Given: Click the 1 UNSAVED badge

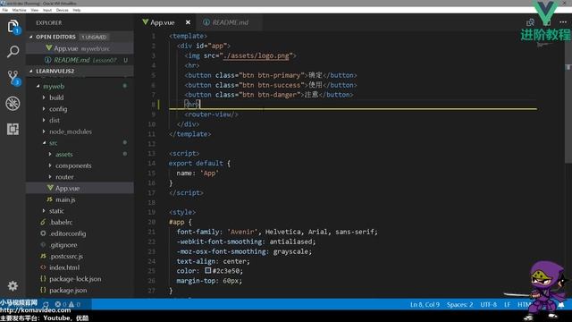Looking at the screenshot, I should tap(94, 37).
